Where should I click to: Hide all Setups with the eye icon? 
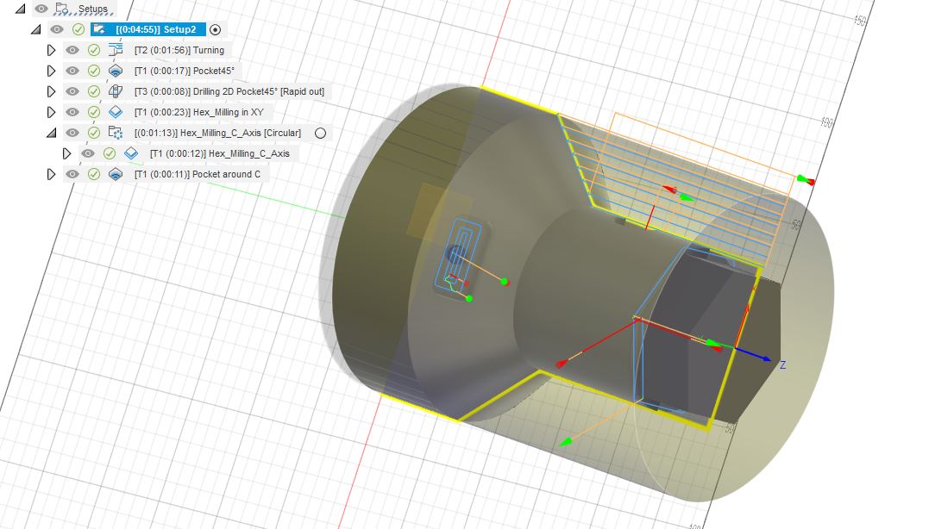(41, 9)
